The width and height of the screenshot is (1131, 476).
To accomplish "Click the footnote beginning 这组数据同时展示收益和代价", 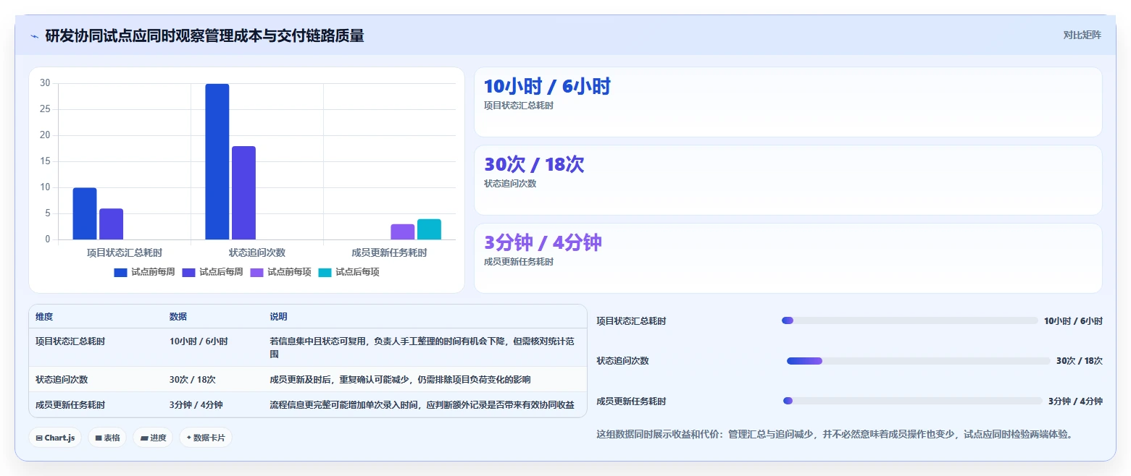I will pos(834,434).
